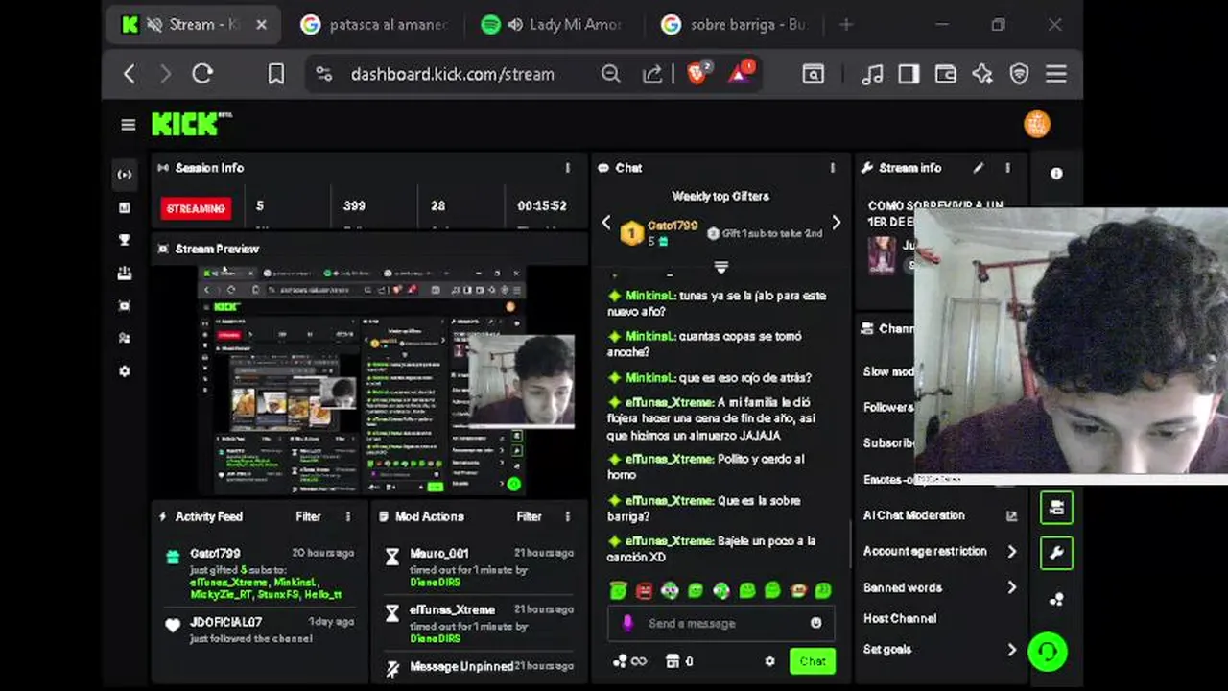Collapse Weekly top Gifters with down chevron
1228x691 pixels.
click(x=721, y=267)
